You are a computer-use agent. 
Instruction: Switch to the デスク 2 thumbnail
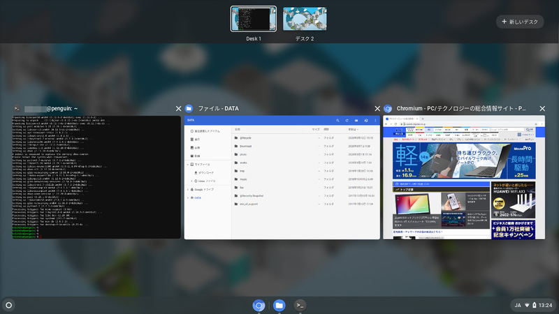pos(305,19)
